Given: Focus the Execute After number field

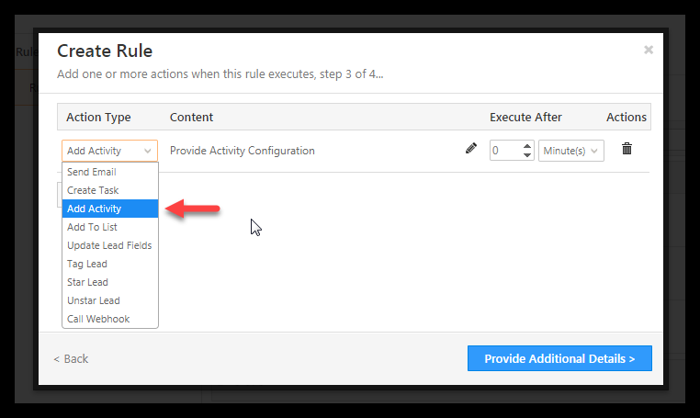Looking at the screenshot, I should click(x=506, y=151).
